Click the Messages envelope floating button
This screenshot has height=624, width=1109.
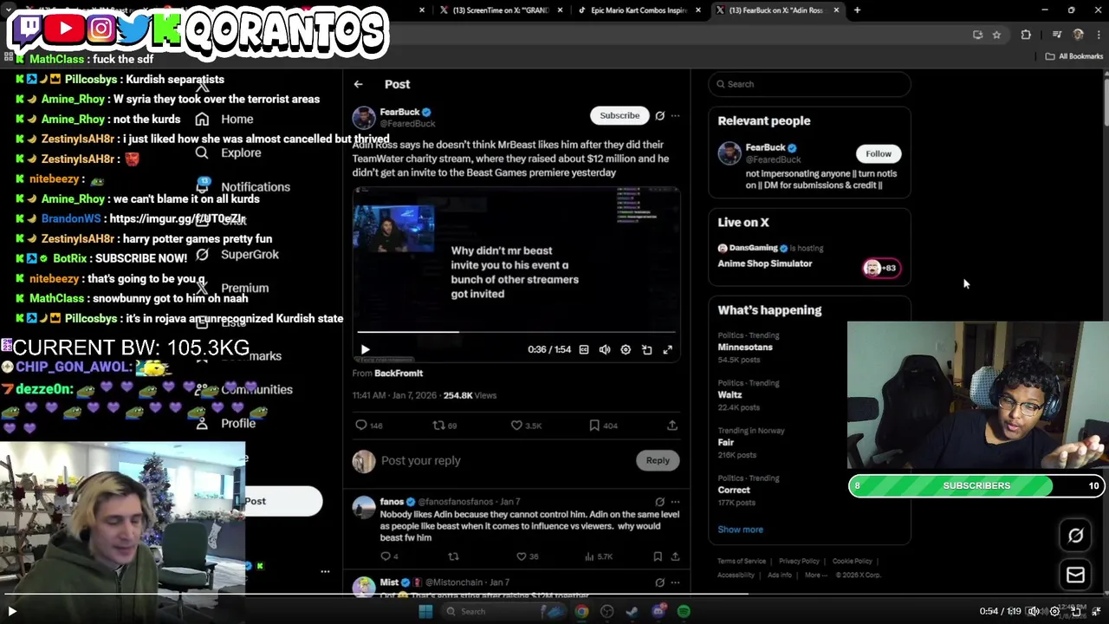point(1075,575)
